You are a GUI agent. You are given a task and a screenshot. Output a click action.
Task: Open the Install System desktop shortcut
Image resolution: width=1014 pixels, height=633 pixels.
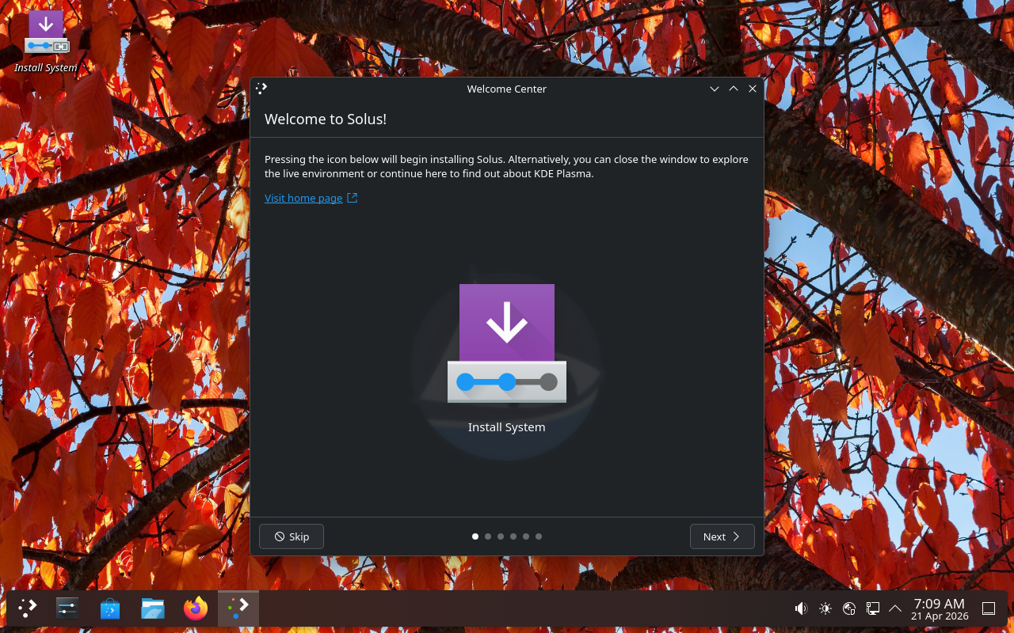point(46,41)
